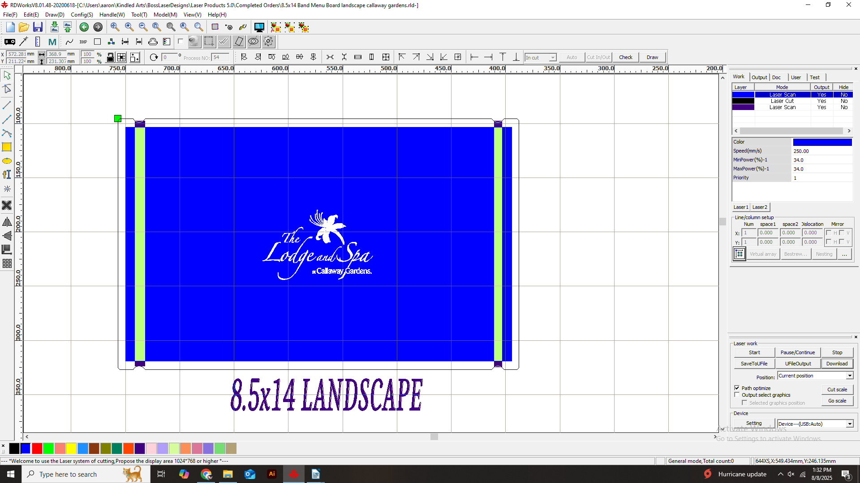This screenshot has width=860, height=483.
Task: Click the rotate icon beside the angle field
Action: coord(154,57)
